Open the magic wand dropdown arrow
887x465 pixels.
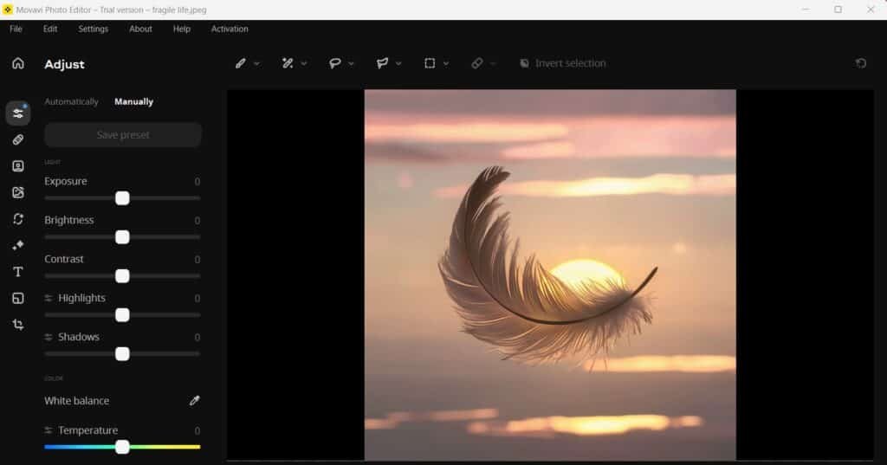pyautogui.click(x=304, y=63)
